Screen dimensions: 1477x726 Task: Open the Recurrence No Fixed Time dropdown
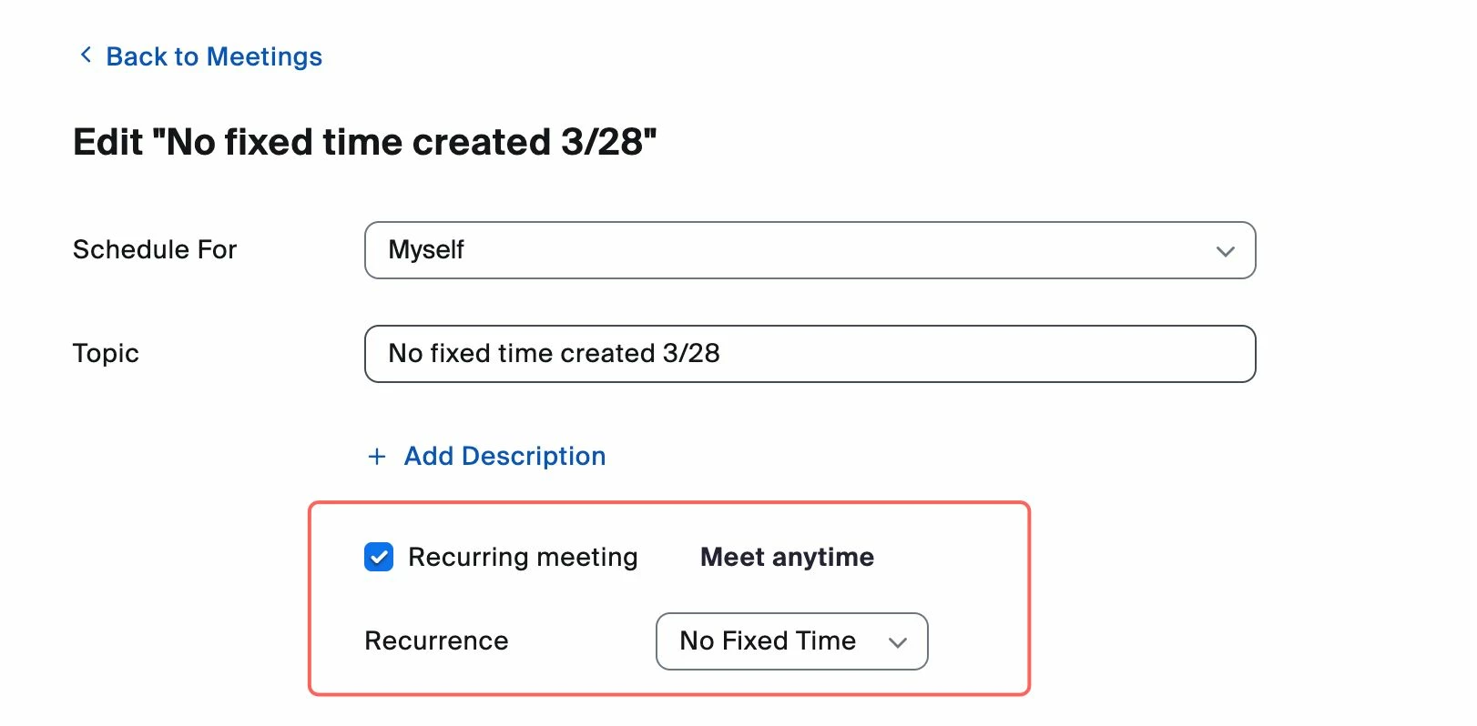tap(791, 641)
